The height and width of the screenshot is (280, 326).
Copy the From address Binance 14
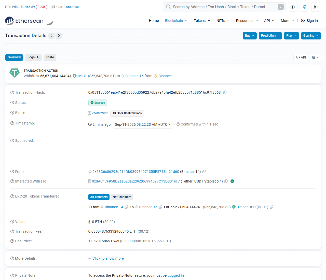pyautogui.click(x=204, y=172)
